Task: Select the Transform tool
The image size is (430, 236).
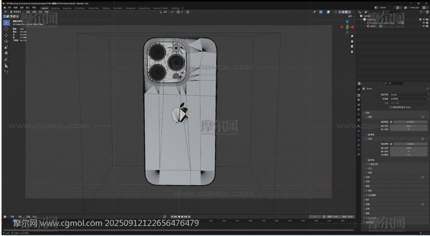Action: pyautogui.click(x=6, y=53)
